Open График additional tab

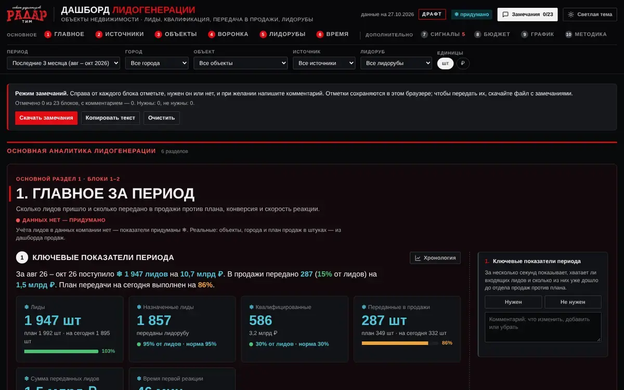coord(538,34)
